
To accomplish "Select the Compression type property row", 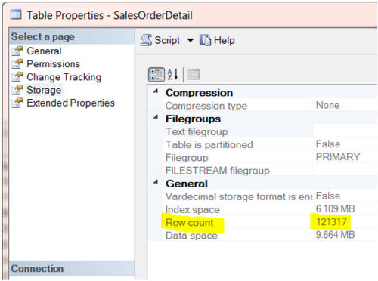I will tap(263, 106).
